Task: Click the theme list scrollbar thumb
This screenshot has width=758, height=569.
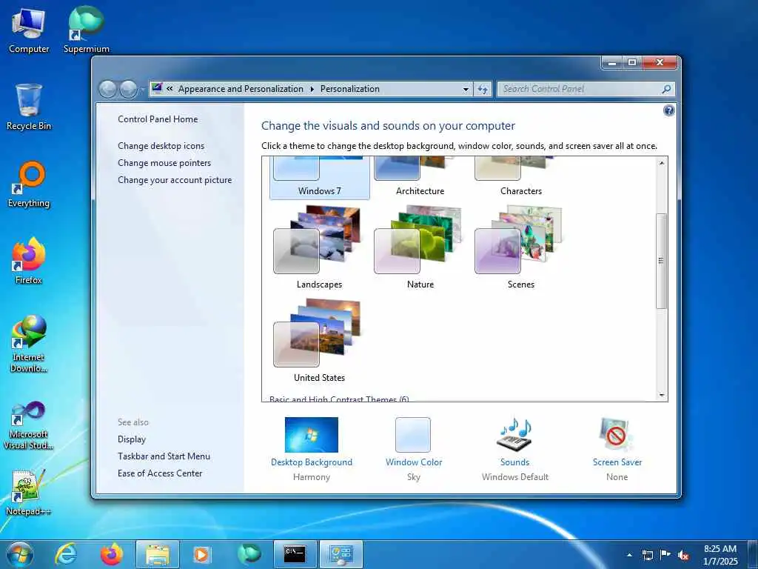Action: (661, 261)
